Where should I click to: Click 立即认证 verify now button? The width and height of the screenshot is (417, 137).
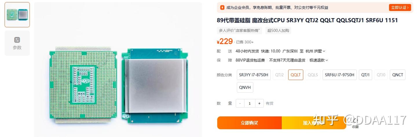point(400,7)
